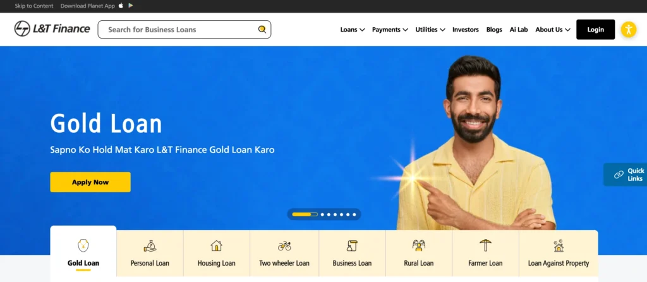Screen dimensions: 647x282
Task: Click the Rural Loan people icon
Action: 419,246
